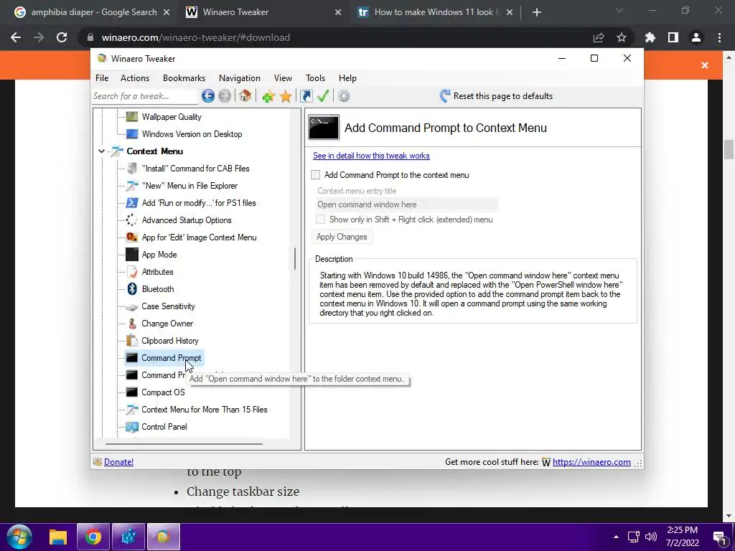This screenshot has height=551, width=735.
Task: Collapse the Context Menu tree category
Action: click(x=101, y=151)
